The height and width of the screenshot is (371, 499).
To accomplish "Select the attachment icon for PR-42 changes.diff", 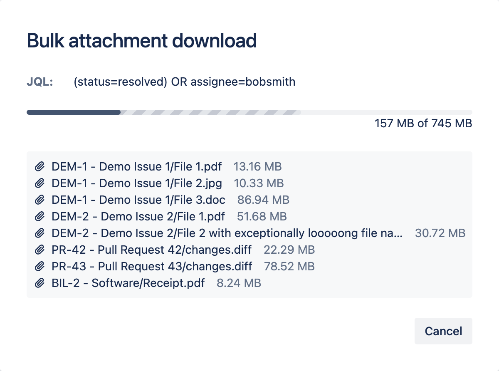I will click(x=40, y=250).
